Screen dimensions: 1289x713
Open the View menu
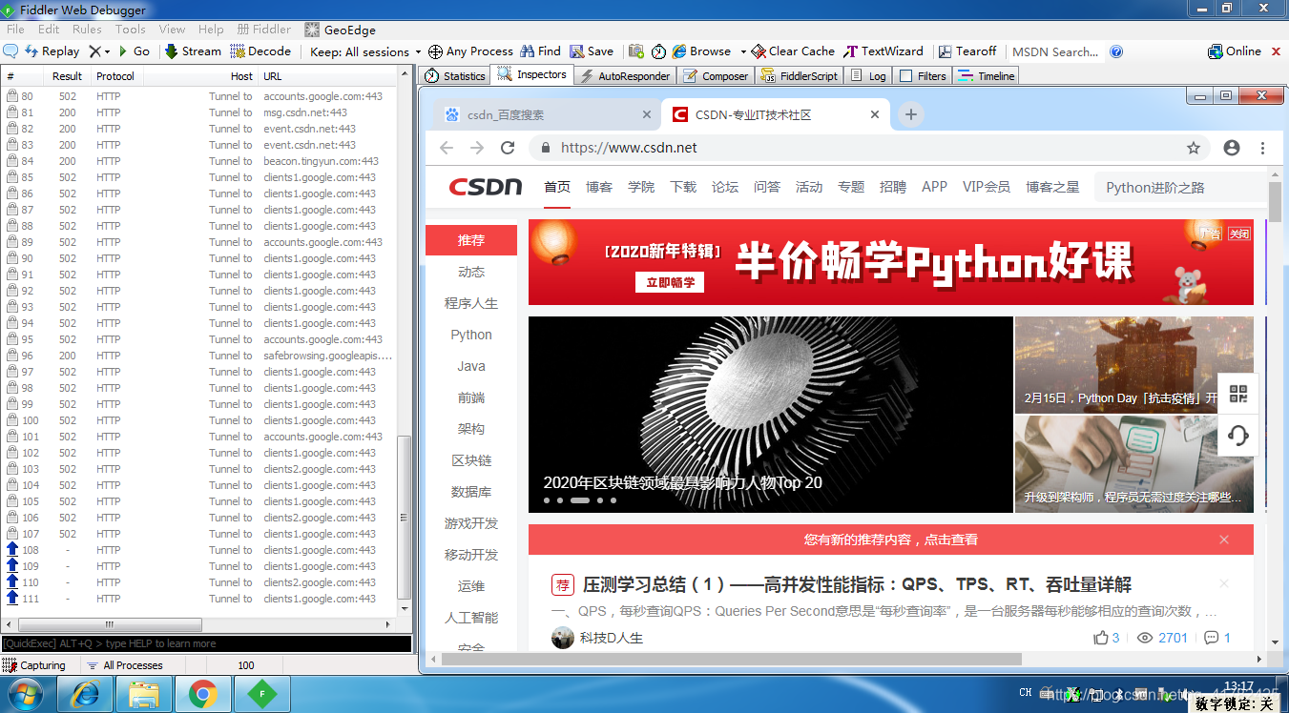coord(173,30)
